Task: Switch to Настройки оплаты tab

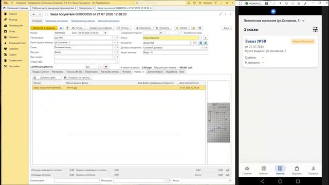Action: point(110,72)
